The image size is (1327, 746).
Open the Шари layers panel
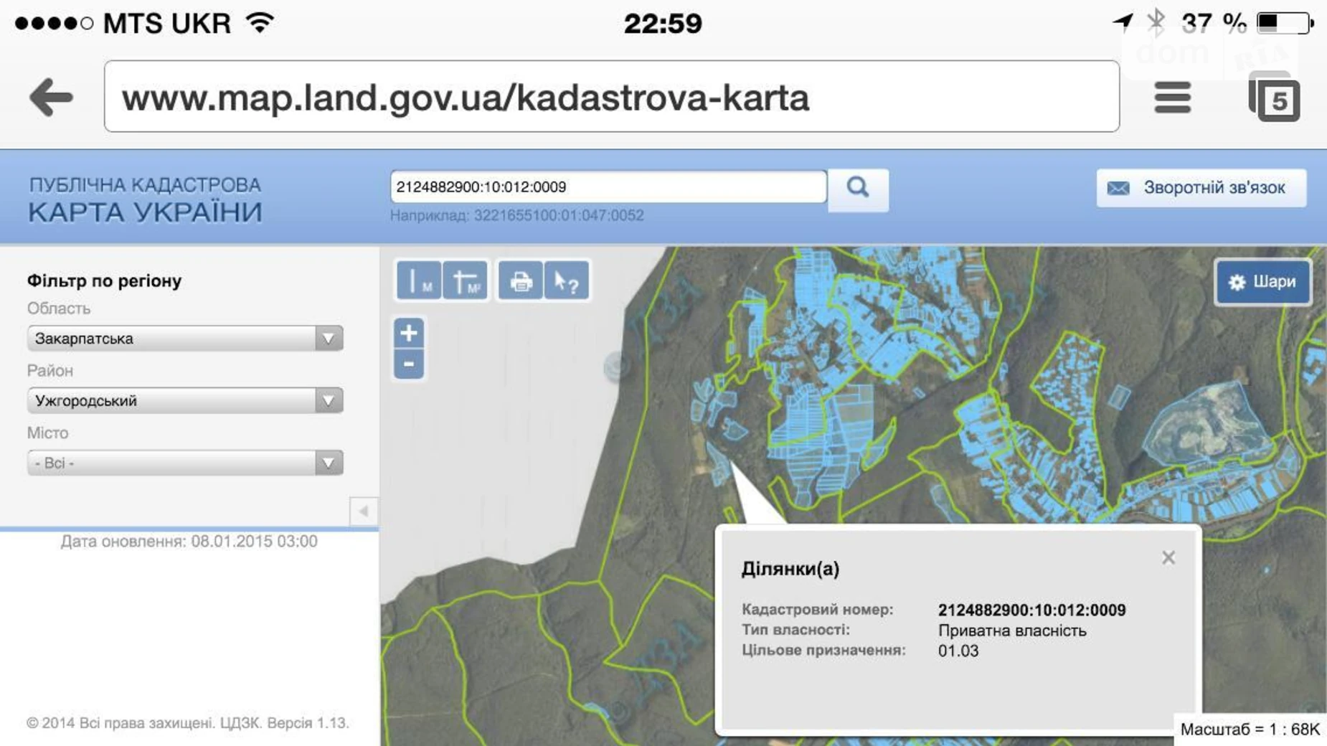1262,282
